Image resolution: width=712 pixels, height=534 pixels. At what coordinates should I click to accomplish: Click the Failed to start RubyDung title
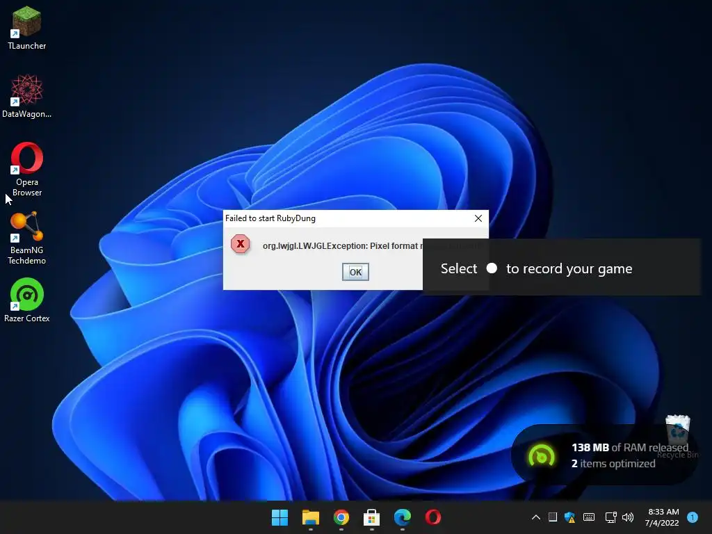pos(270,218)
